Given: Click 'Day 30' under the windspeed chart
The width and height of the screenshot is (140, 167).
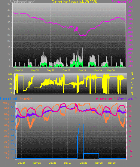Looking at the screenshot, I should 111,70.
